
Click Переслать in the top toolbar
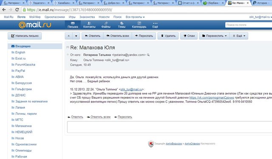[x=144, y=36]
